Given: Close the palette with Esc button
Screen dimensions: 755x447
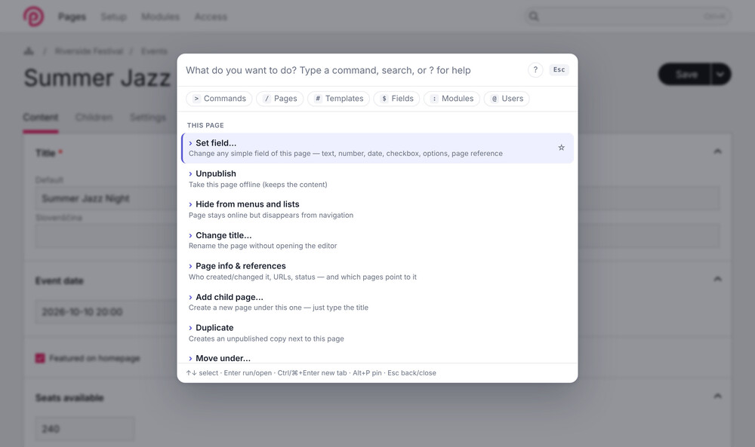Looking at the screenshot, I should (x=559, y=69).
